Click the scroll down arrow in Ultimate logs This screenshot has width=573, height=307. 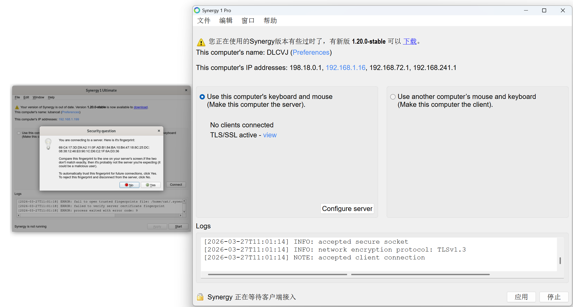point(184,212)
